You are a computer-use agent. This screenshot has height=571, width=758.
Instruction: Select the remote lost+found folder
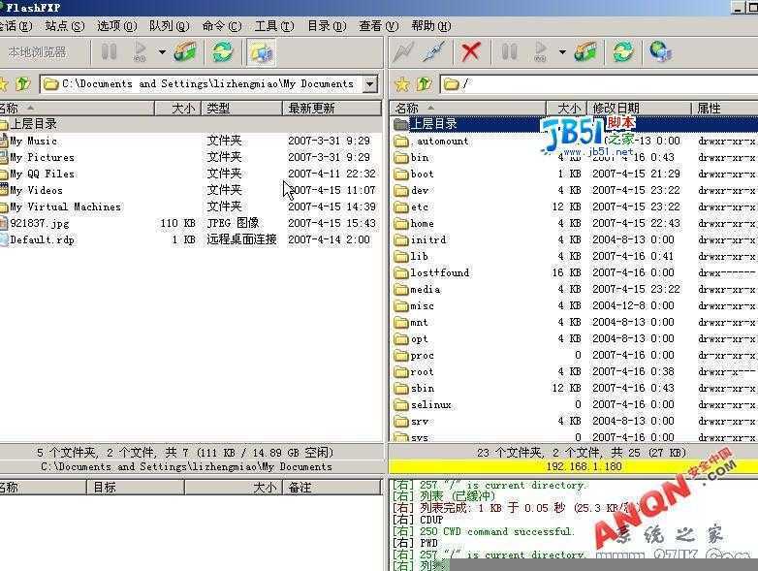pos(439,272)
